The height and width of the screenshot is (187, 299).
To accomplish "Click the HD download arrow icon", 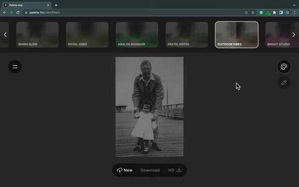I will pos(179,170).
